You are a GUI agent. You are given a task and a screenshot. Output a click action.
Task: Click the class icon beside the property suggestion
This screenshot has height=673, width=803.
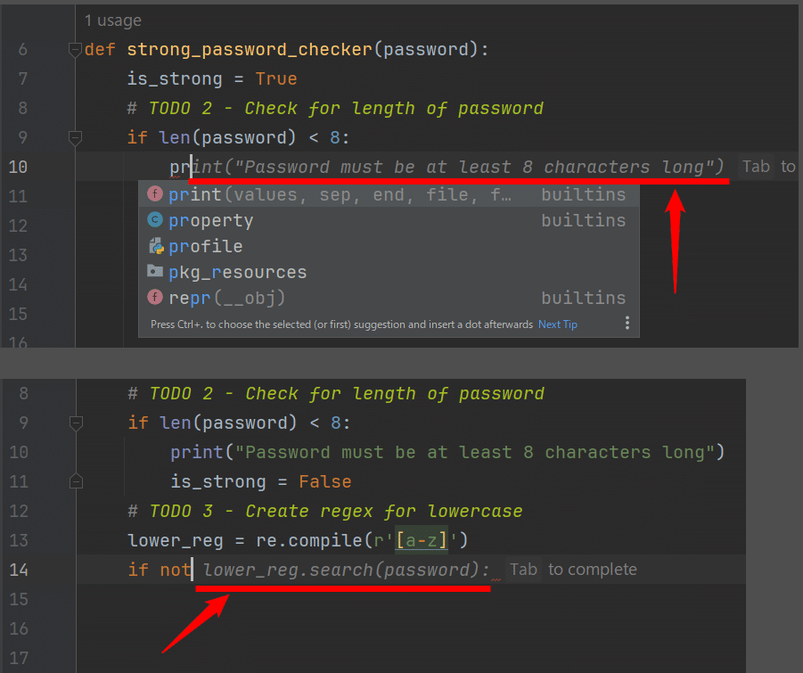click(x=156, y=220)
